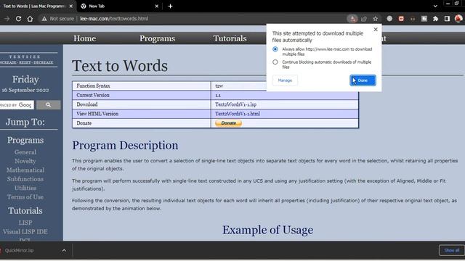Go to the browser home page icon

(x=30, y=19)
